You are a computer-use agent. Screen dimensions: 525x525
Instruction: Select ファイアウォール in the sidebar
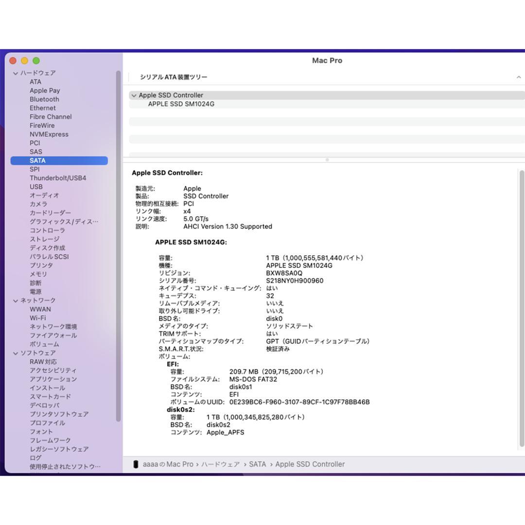tap(53, 335)
